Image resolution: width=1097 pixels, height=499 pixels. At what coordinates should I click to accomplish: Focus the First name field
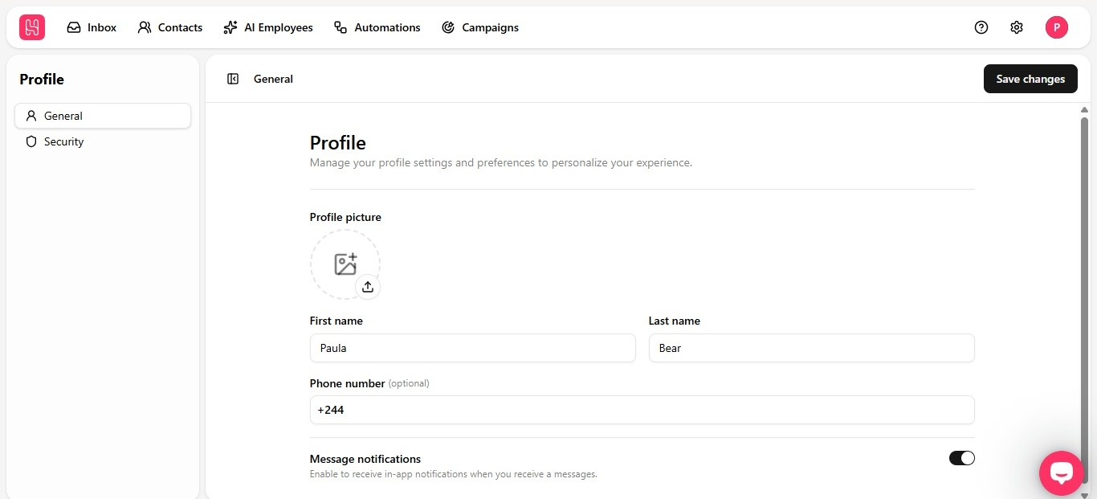pos(472,348)
